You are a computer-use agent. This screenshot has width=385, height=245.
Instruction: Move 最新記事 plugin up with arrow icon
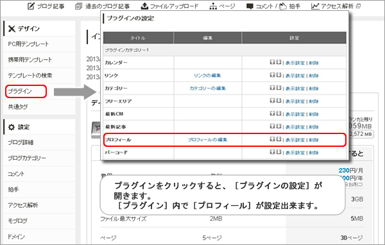272,126
